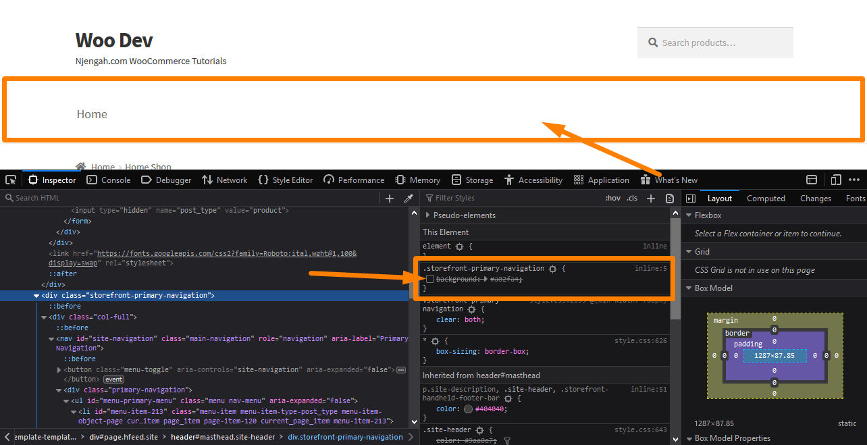The height and width of the screenshot is (445, 867).
Task: Toggle Responsive Design Mode icon
Action: pyautogui.click(x=835, y=180)
